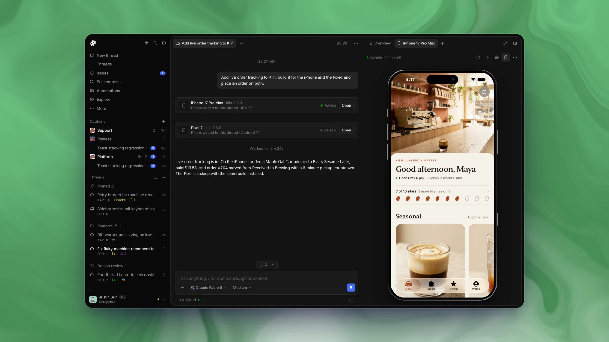Open the Medium effort dropdown
This screenshot has height=342, width=609.
(x=242, y=288)
